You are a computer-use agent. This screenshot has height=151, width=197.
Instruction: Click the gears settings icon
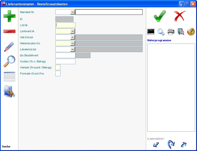point(161,32)
